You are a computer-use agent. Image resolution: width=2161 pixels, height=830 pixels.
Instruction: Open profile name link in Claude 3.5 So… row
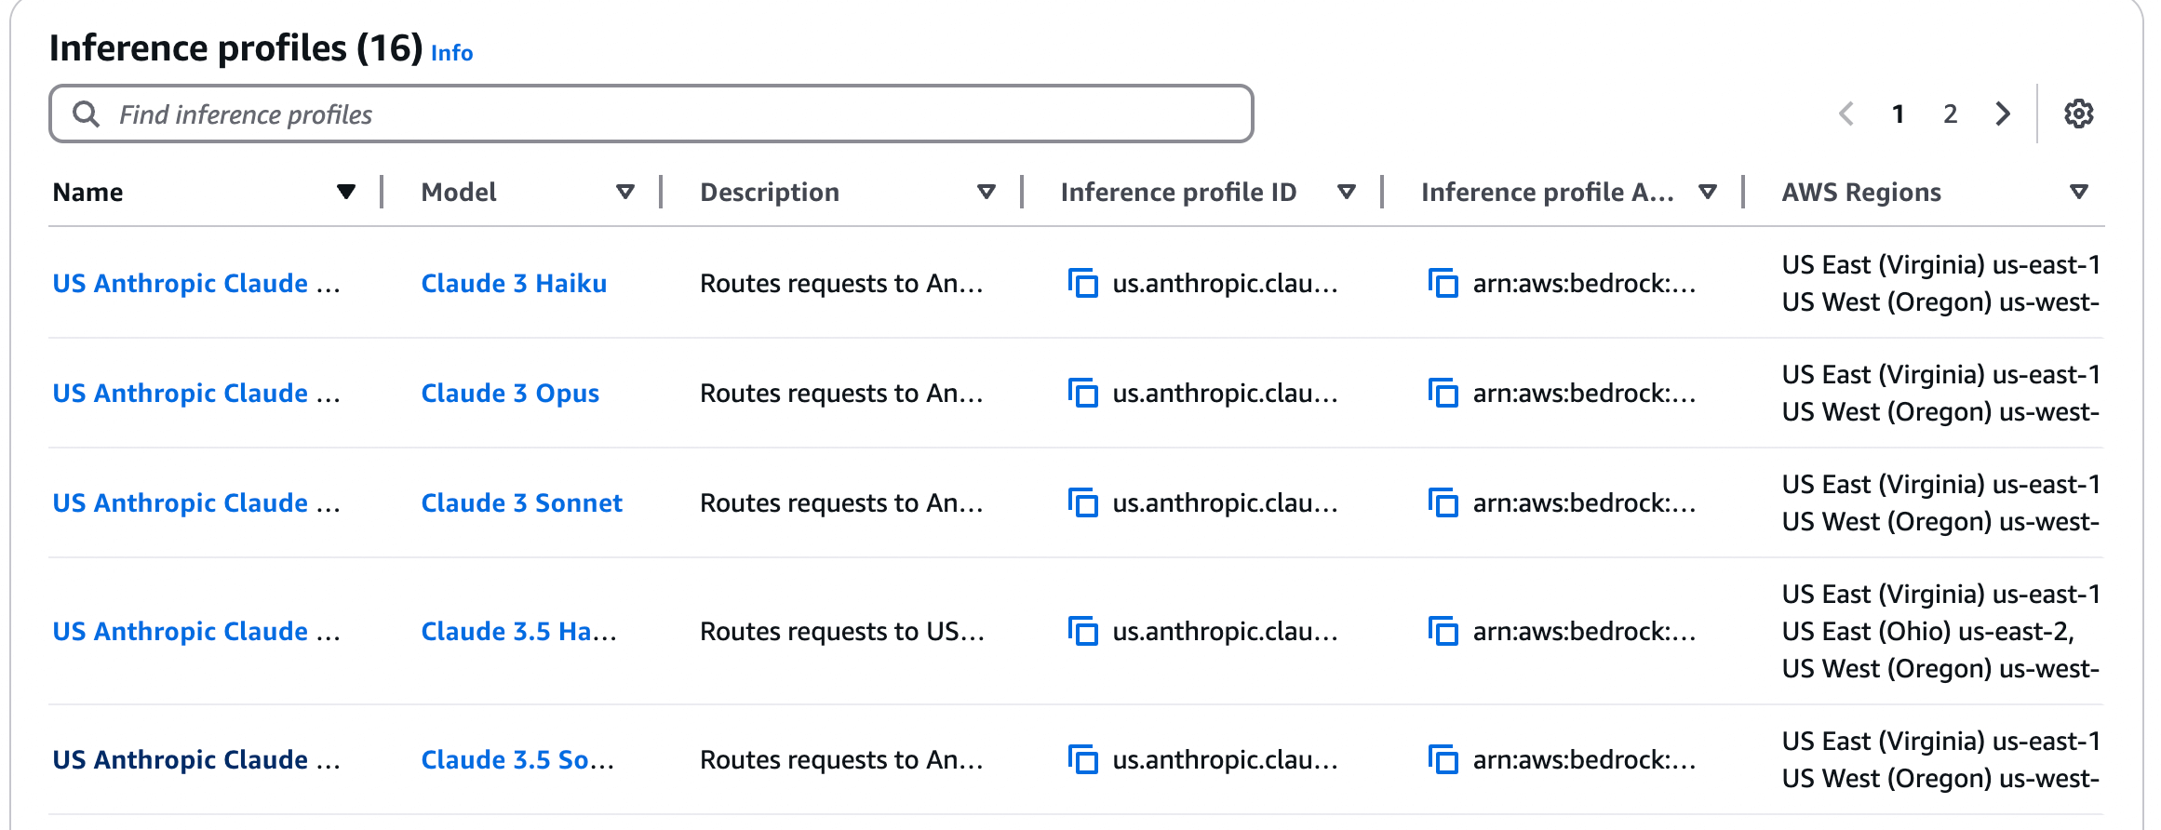click(x=196, y=759)
